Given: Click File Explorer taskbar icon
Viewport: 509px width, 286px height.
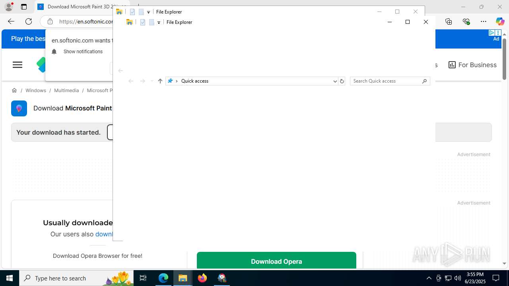Looking at the screenshot, I should [183, 278].
